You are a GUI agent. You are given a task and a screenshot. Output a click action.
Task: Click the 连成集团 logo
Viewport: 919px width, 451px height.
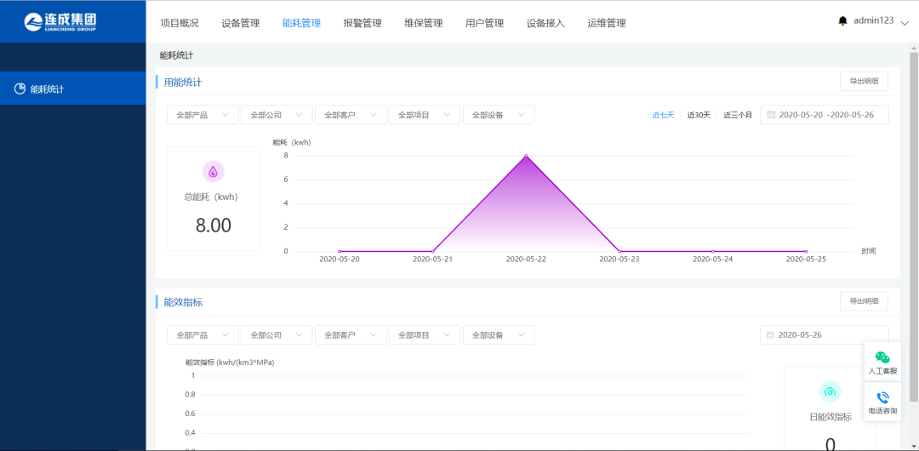(x=60, y=21)
